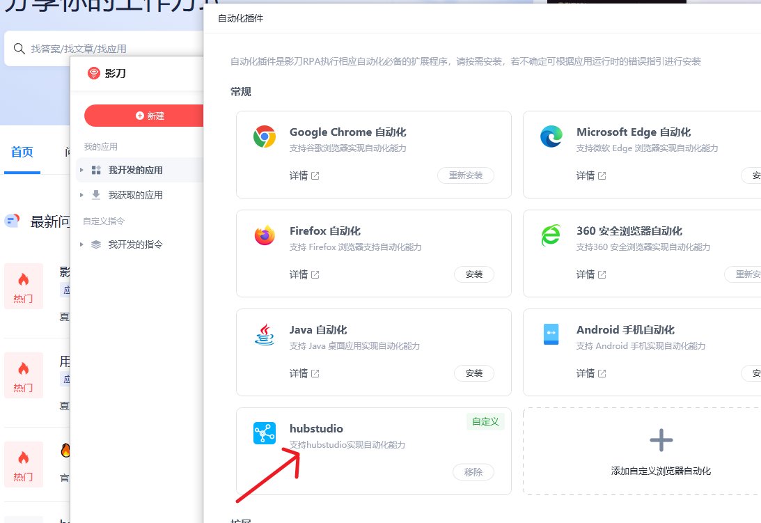Click the 我开发的指令 layers icon

pyautogui.click(x=96, y=244)
